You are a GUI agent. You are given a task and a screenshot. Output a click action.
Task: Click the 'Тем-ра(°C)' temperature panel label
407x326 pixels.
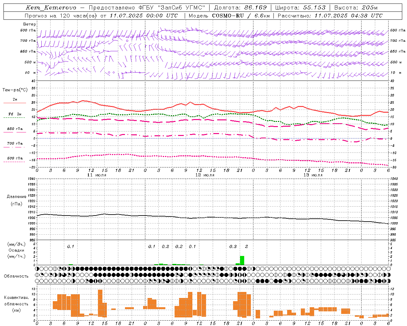(15, 90)
